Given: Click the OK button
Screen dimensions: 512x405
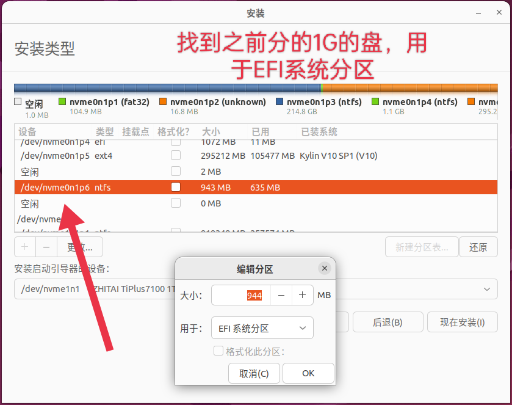Looking at the screenshot, I should (308, 373).
